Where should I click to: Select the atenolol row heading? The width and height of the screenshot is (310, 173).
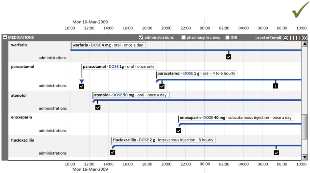19,95
